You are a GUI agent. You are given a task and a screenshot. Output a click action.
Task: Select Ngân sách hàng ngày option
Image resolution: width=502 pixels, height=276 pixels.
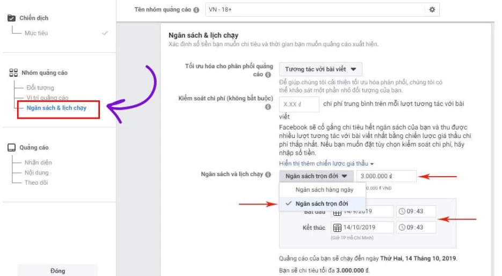click(323, 190)
